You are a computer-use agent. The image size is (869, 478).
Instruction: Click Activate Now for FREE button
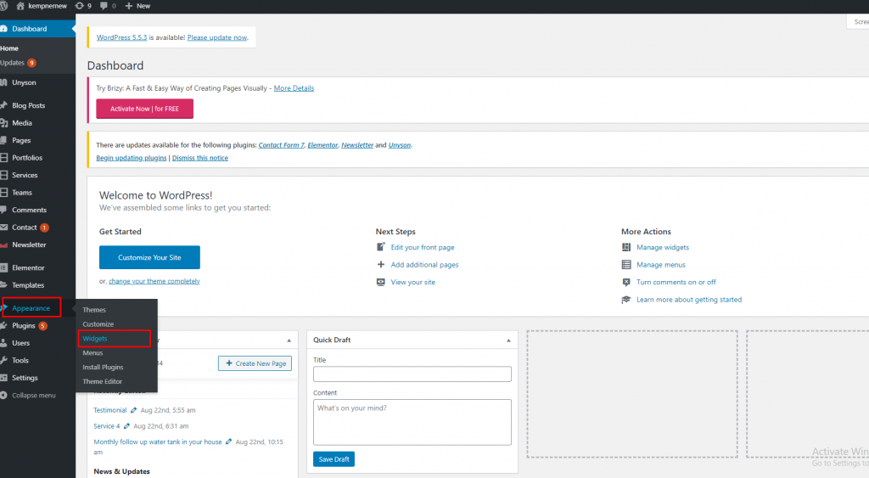coord(144,109)
